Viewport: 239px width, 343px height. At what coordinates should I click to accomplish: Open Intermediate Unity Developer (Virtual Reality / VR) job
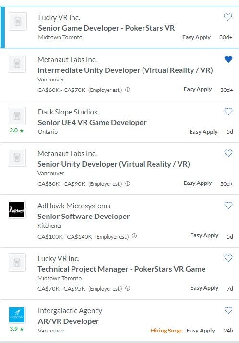click(125, 70)
